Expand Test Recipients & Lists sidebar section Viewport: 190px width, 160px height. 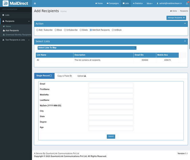(16, 40)
